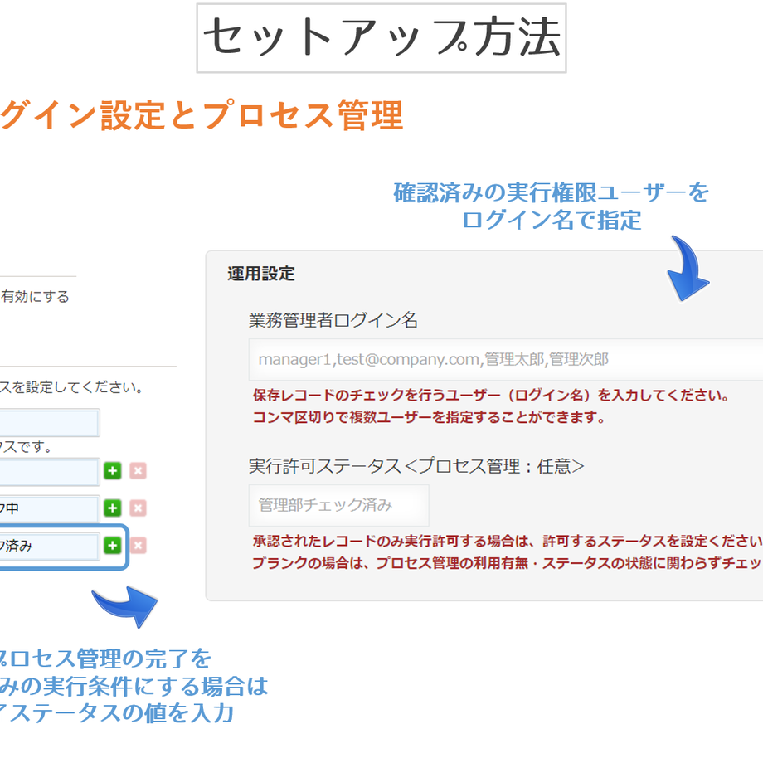The image size is (763, 763).
Task: Click the 有効にする label text
Action: pyautogui.click(x=35, y=296)
